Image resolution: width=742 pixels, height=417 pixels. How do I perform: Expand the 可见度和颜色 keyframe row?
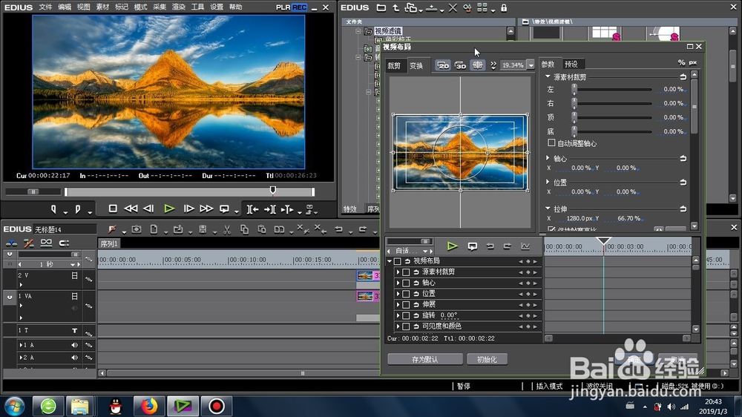click(x=398, y=326)
